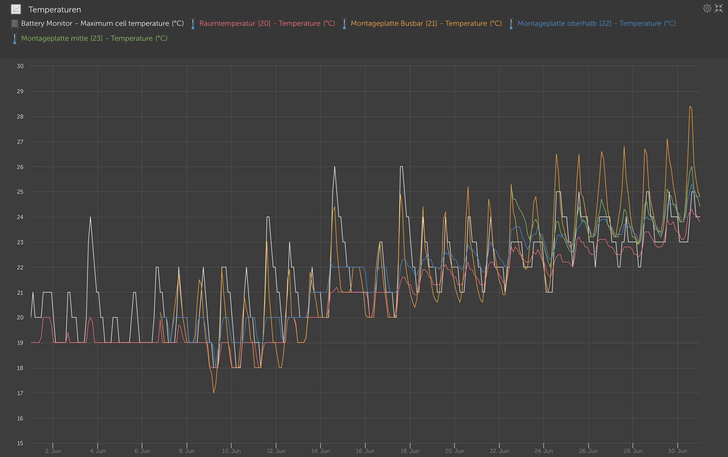Toggle the Montageplatte Busbar [21] series

point(426,23)
